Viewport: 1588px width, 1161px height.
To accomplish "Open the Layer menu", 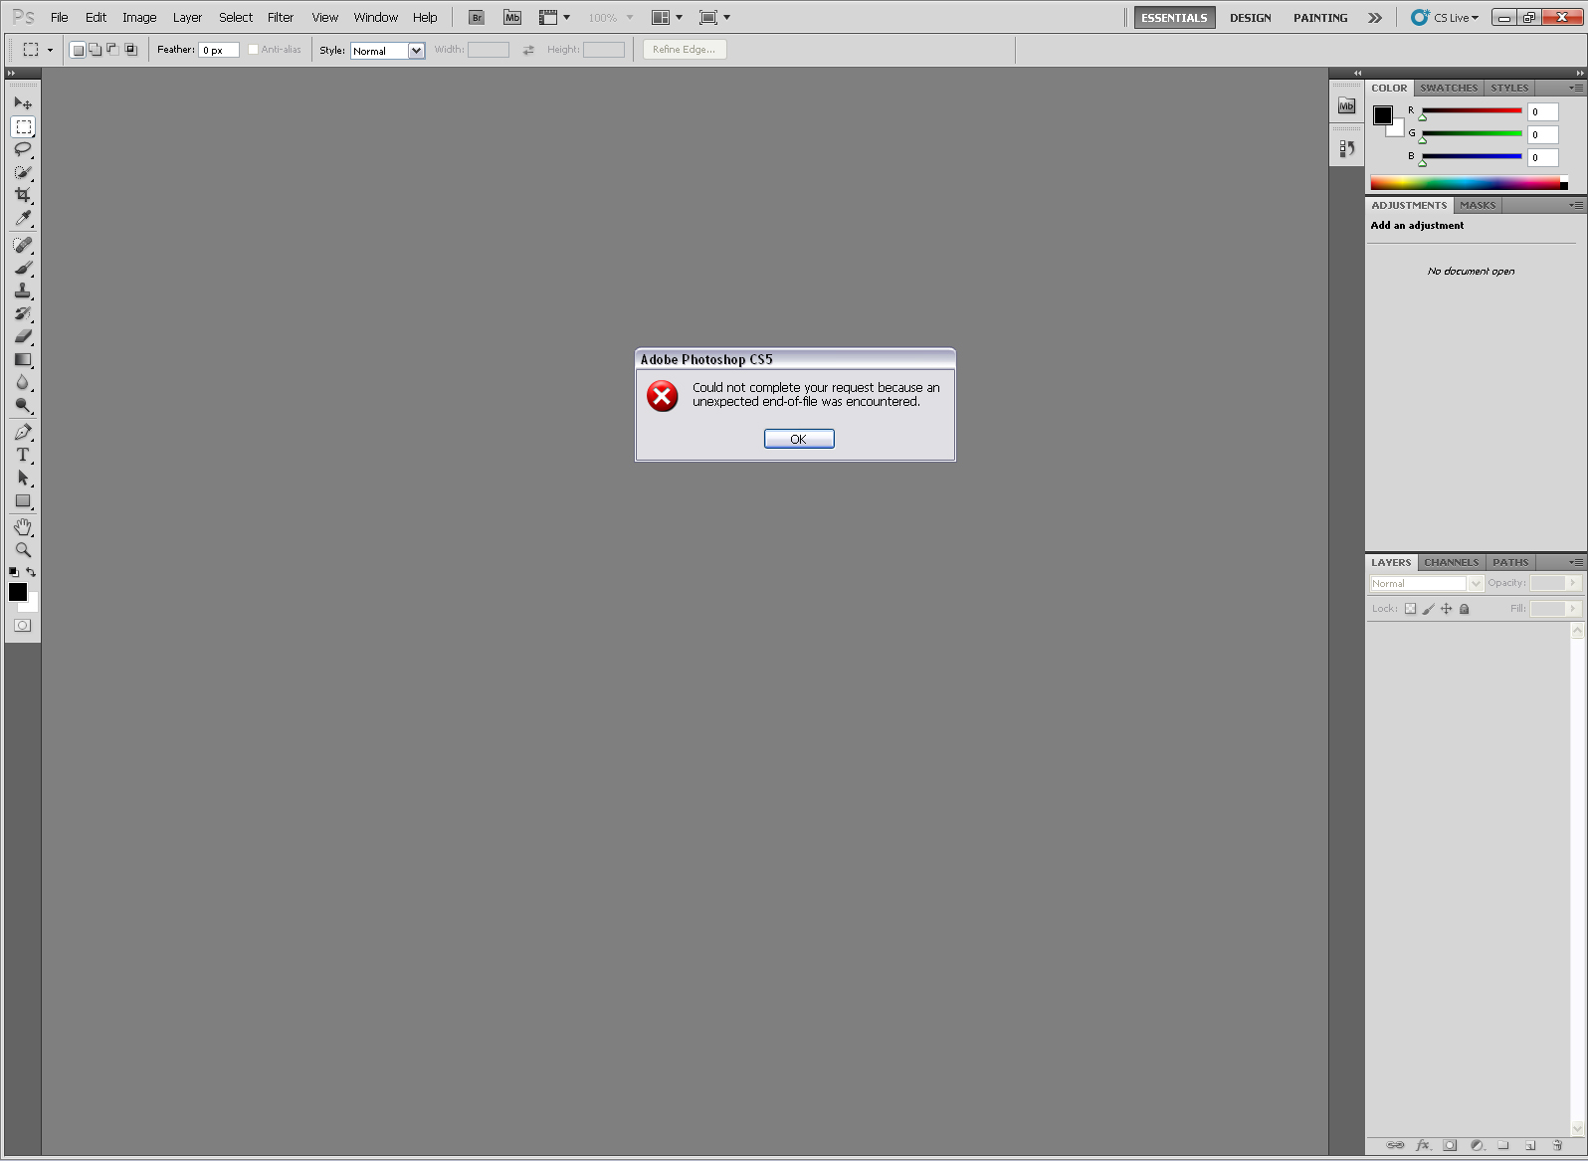I will click(x=187, y=17).
